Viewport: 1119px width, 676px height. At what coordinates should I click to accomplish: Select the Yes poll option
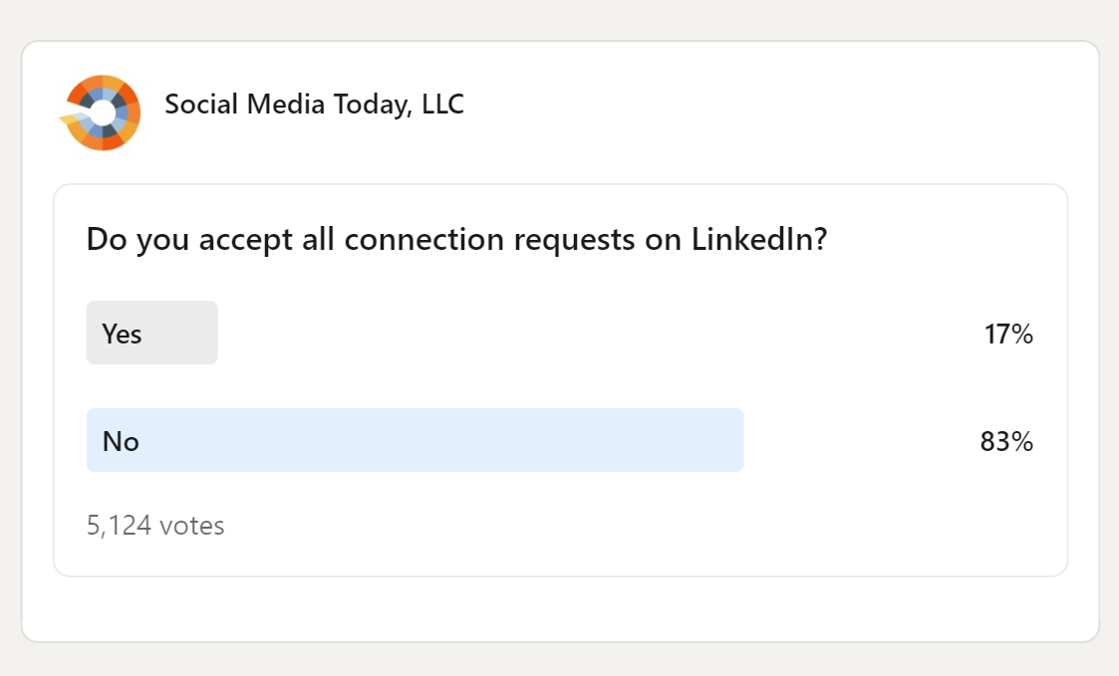coord(123,334)
